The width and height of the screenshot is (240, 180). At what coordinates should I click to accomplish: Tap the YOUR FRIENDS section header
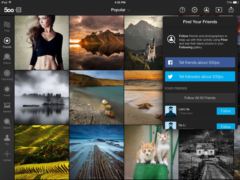click(x=176, y=88)
